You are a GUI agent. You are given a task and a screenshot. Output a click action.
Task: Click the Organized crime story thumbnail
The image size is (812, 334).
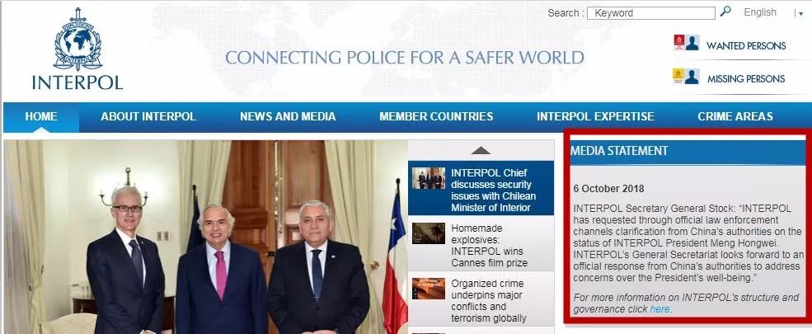point(429,289)
